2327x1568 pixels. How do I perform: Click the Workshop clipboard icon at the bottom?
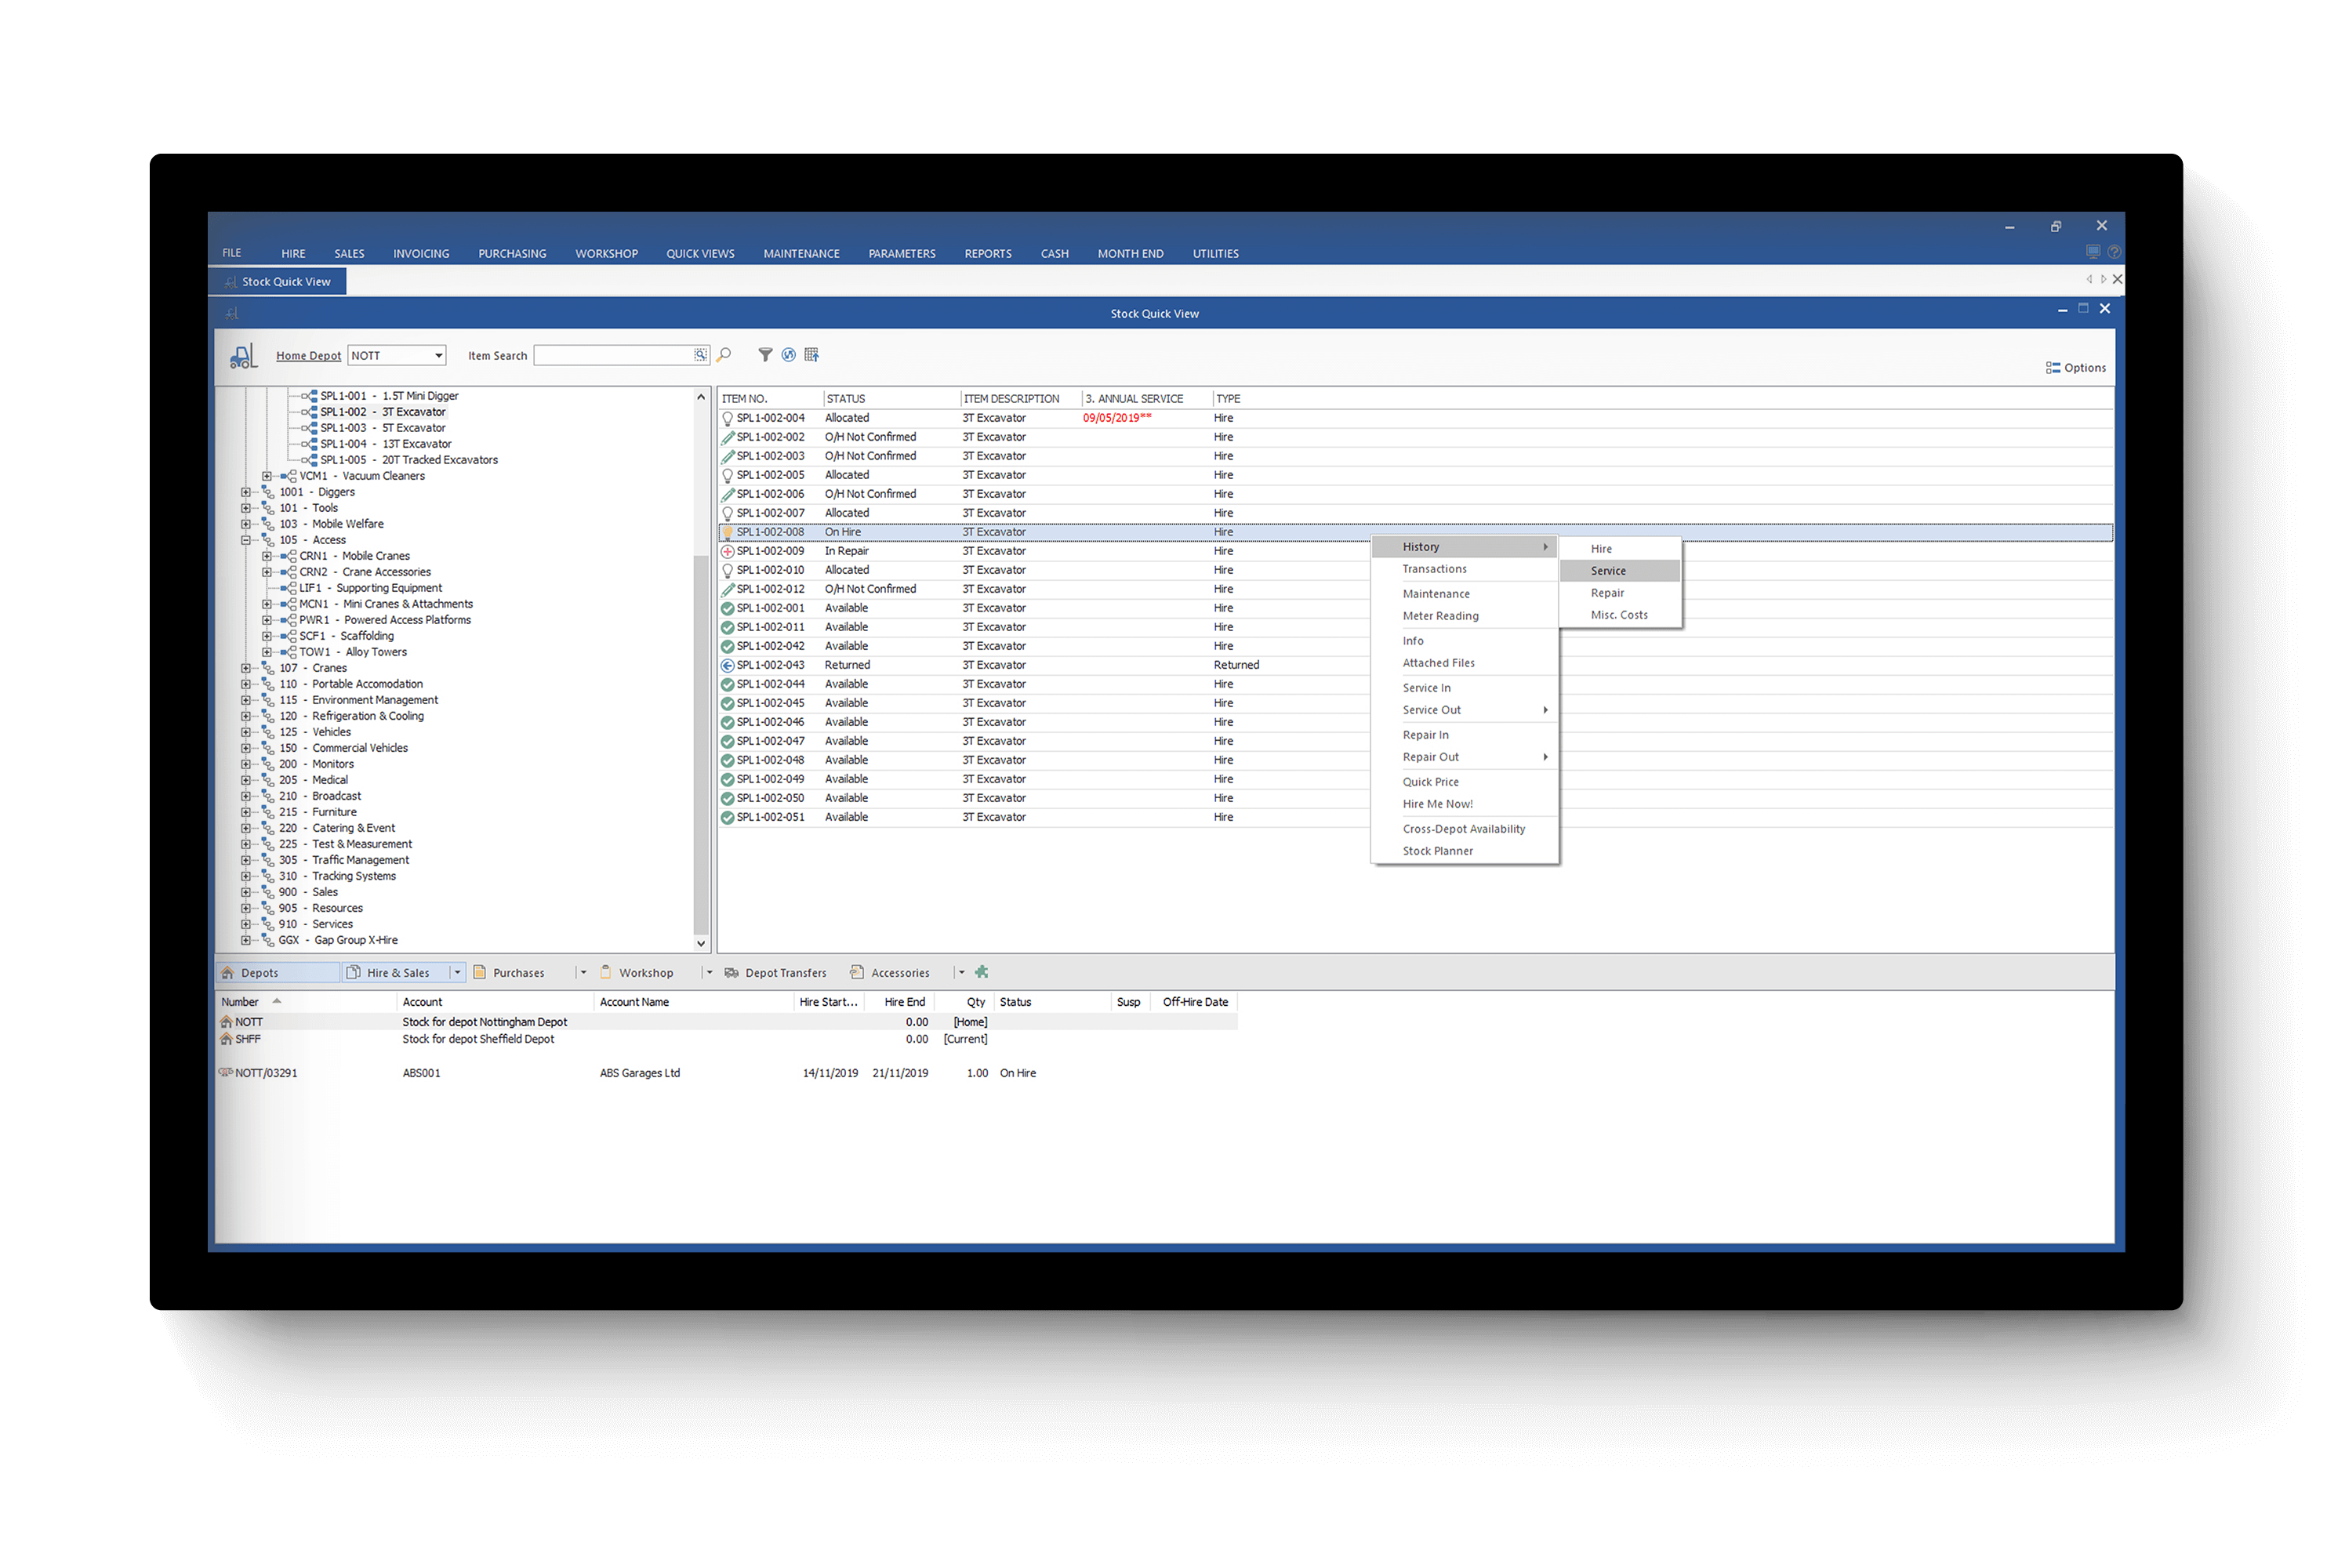(x=607, y=971)
